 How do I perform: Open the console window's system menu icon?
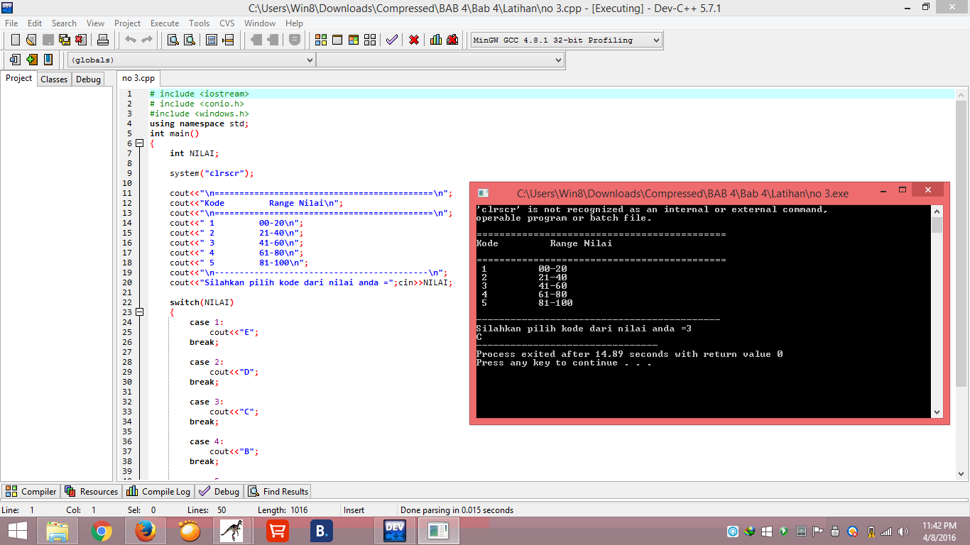pyautogui.click(x=483, y=193)
